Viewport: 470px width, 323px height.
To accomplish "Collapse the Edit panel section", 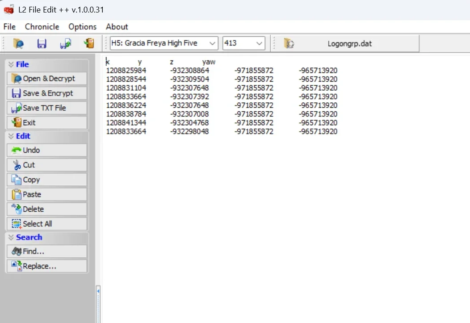I will pos(11,136).
